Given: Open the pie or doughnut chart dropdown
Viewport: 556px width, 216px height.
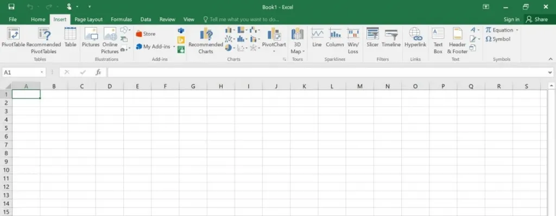Looking at the screenshot, I should click(x=230, y=48).
